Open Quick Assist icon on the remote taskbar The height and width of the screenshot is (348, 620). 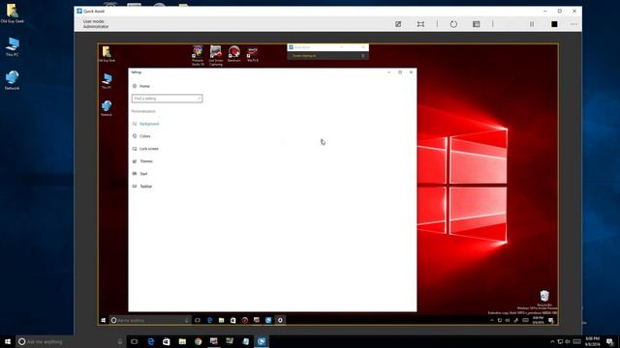point(268,320)
